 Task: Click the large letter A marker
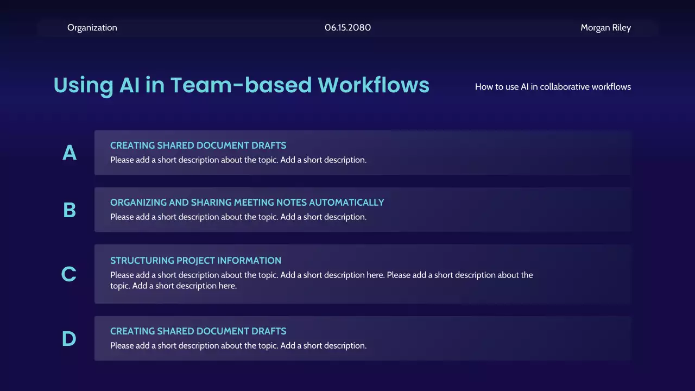pyautogui.click(x=69, y=153)
